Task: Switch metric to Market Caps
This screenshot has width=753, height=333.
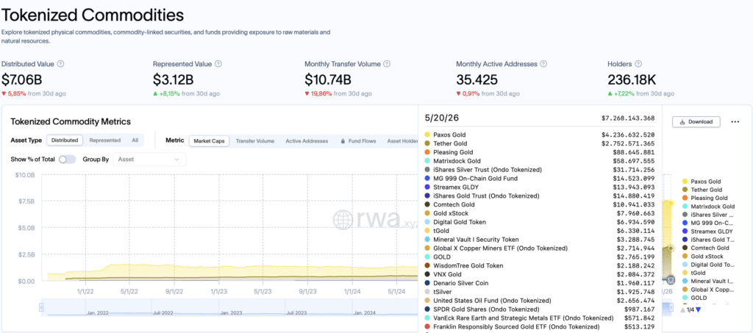Action: click(209, 141)
